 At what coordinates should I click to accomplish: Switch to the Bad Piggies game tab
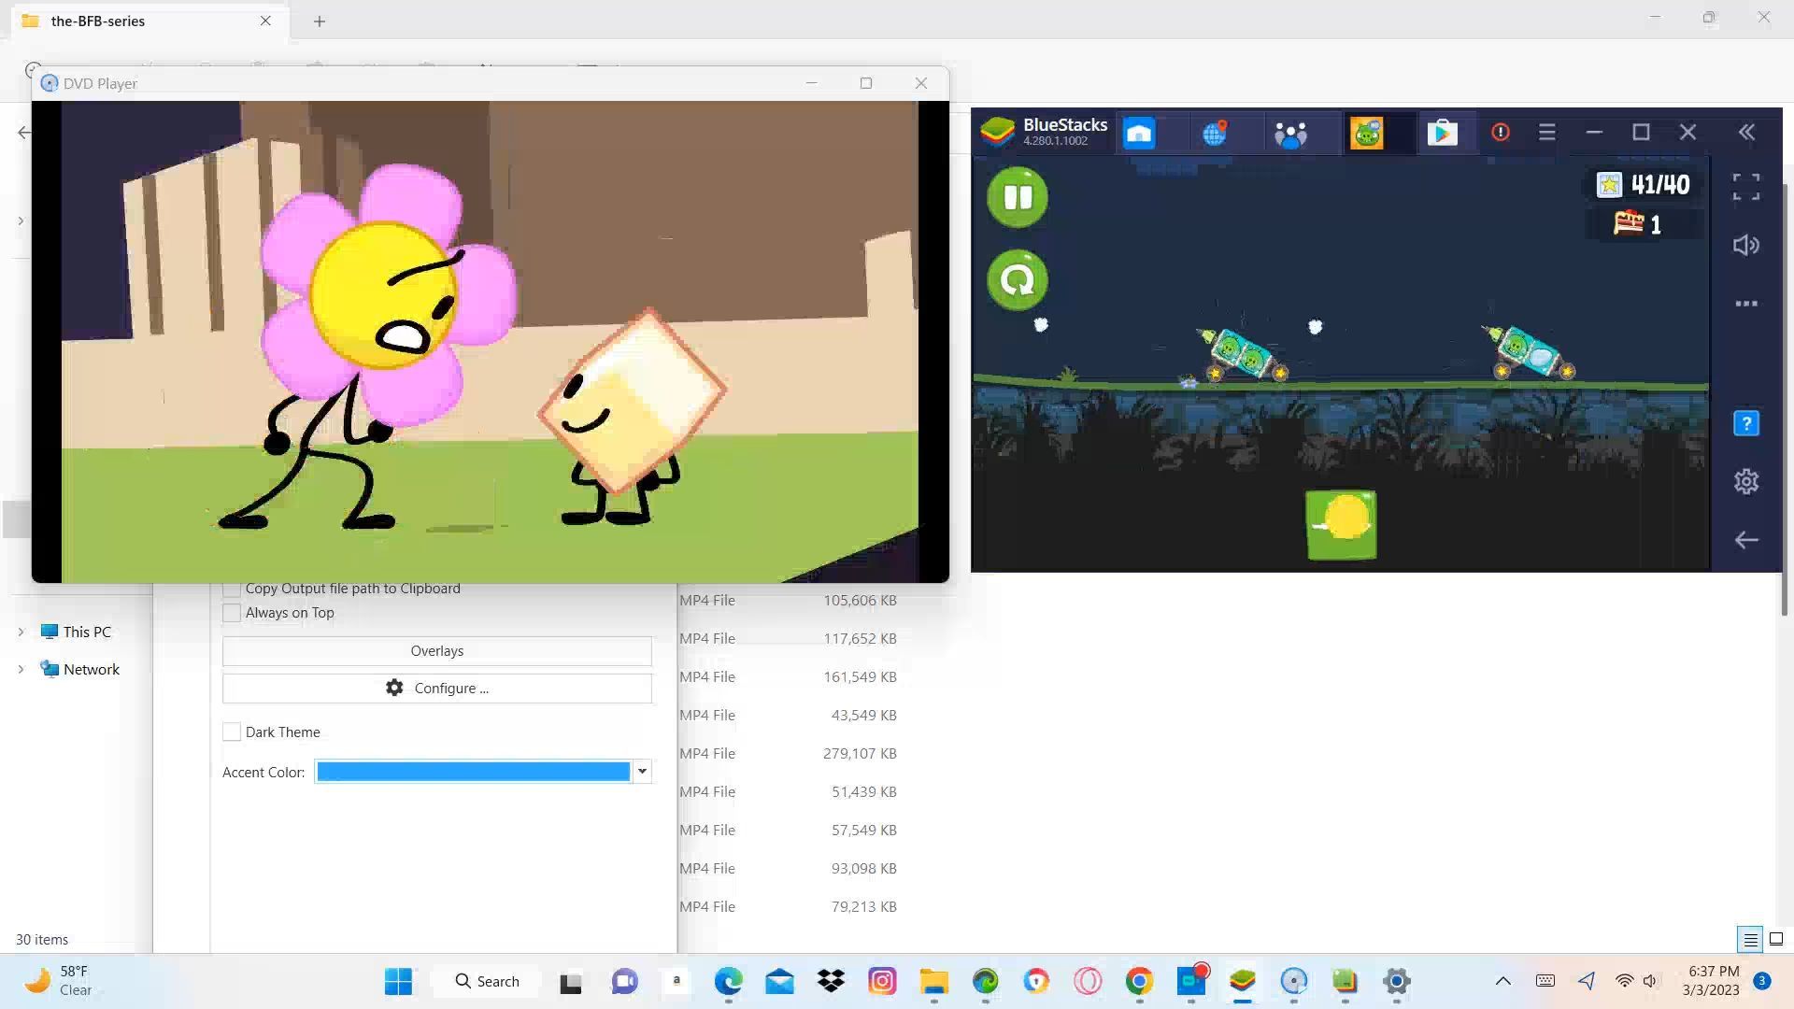click(1366, 133)
